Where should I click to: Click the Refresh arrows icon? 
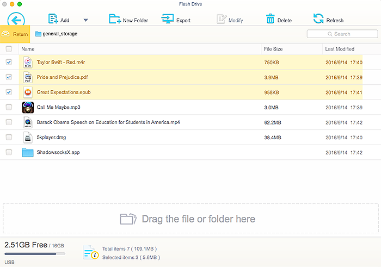(318, 18)
